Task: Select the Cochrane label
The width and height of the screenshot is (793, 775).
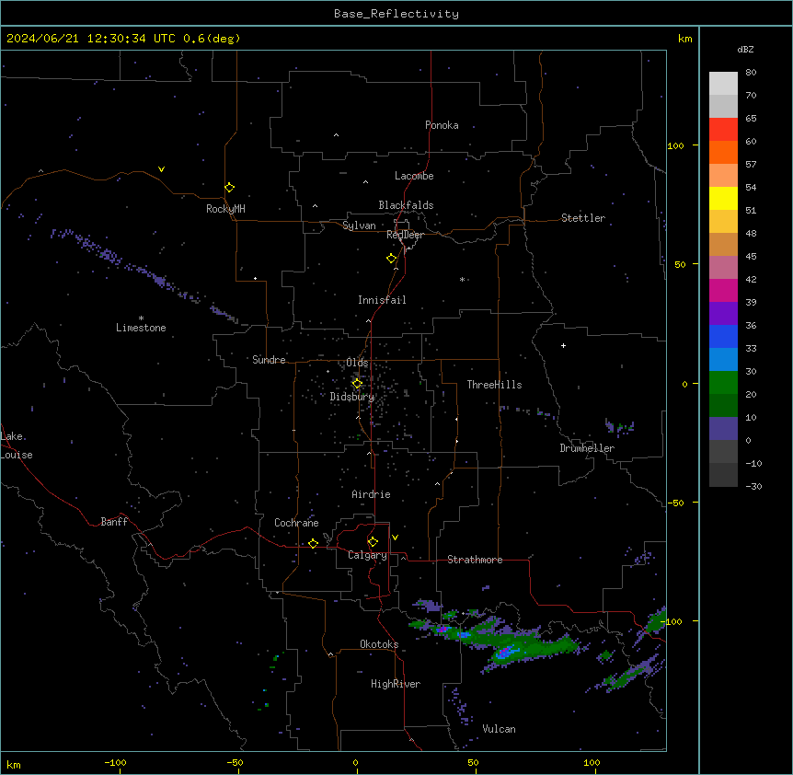Action: (296, 523)
